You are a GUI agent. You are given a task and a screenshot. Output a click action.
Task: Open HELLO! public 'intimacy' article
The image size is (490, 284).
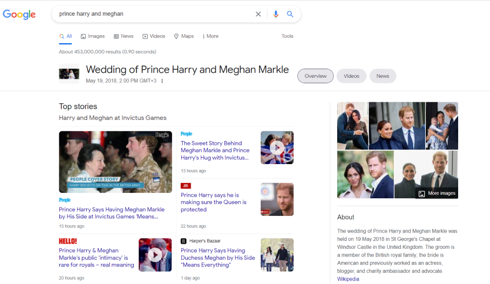pos(96,258)
